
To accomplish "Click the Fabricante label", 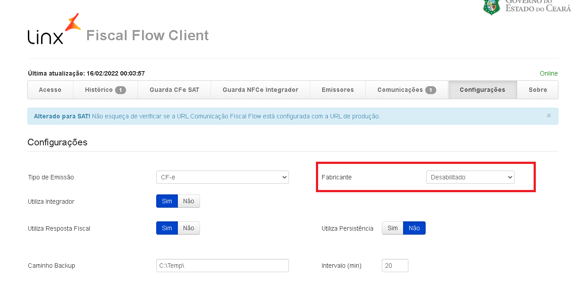I will click(x=337, y=177).
